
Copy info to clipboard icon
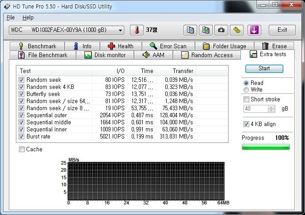[190, 30]
